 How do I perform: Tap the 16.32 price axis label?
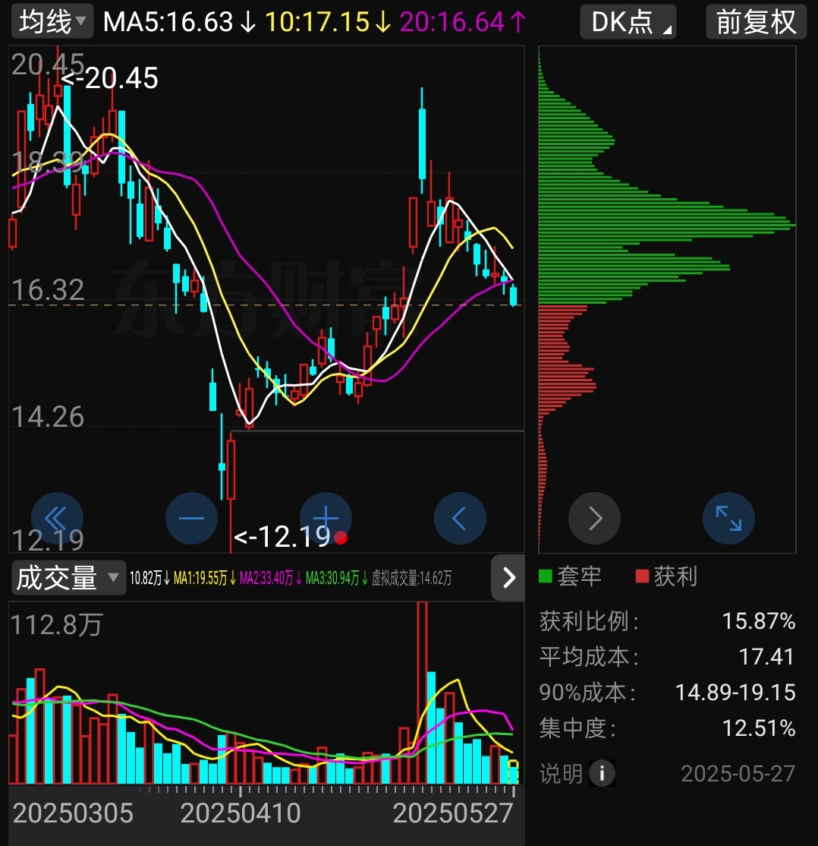(48, 290)
